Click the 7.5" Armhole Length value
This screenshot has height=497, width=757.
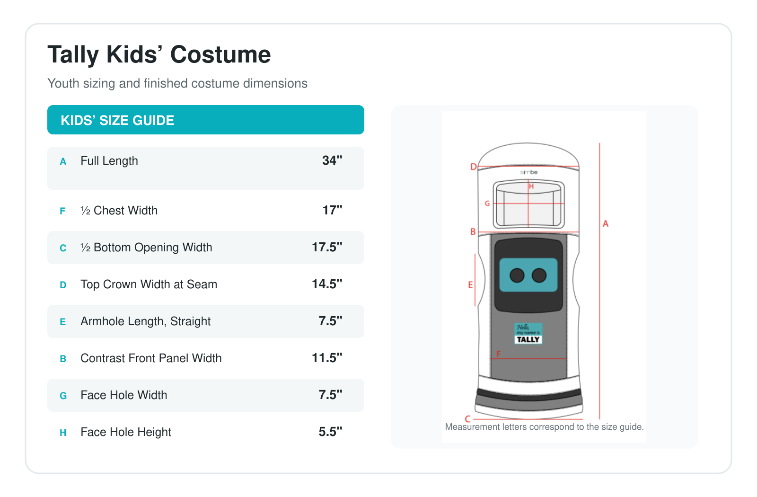coord(330,321)
